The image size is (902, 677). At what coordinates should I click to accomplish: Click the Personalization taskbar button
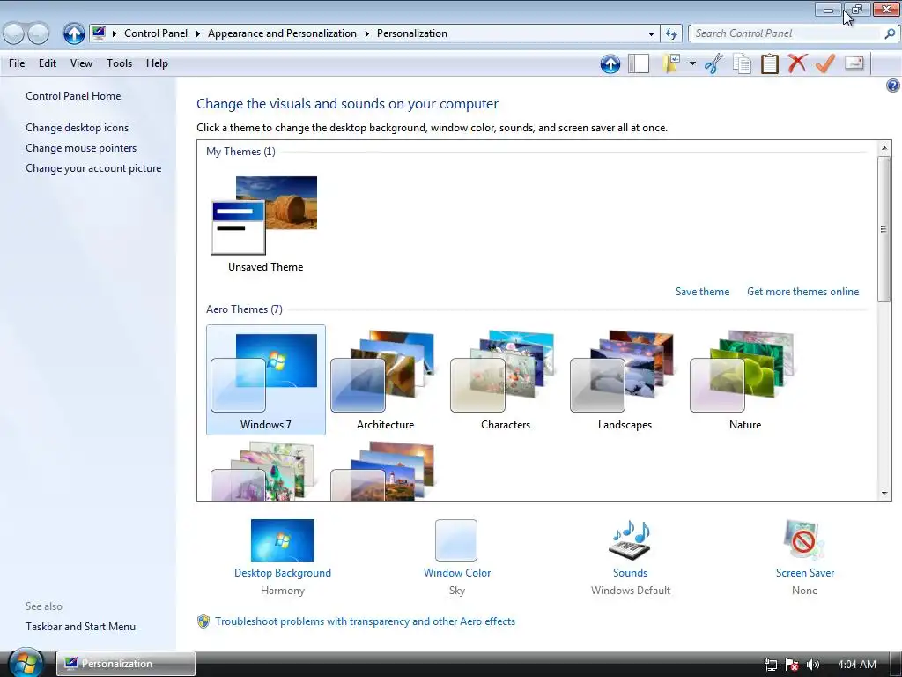coord(125,664)
